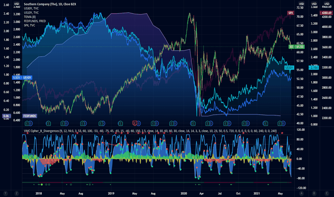Select the US10Y, TVC legend entry
This screenshot has width=334, height=197.
coord(31,13)
